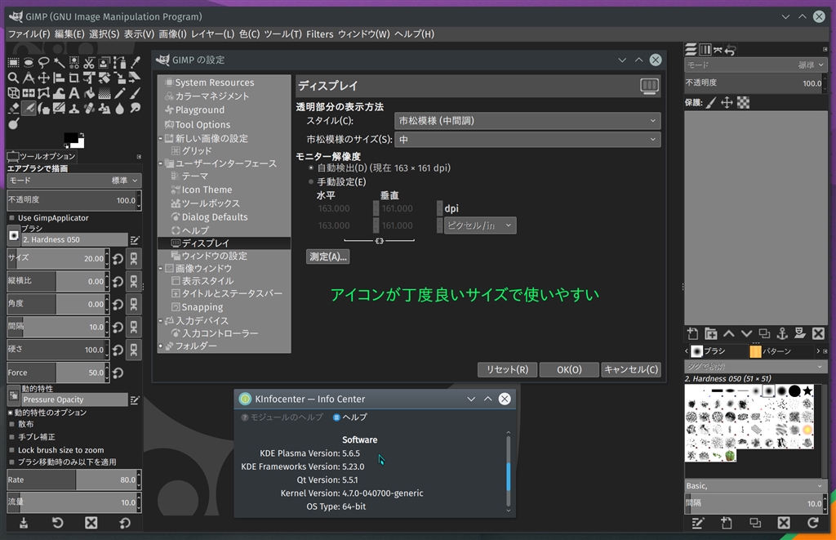Select the Gradient tool
Screen dimensions: 836x540
[105, 93]
